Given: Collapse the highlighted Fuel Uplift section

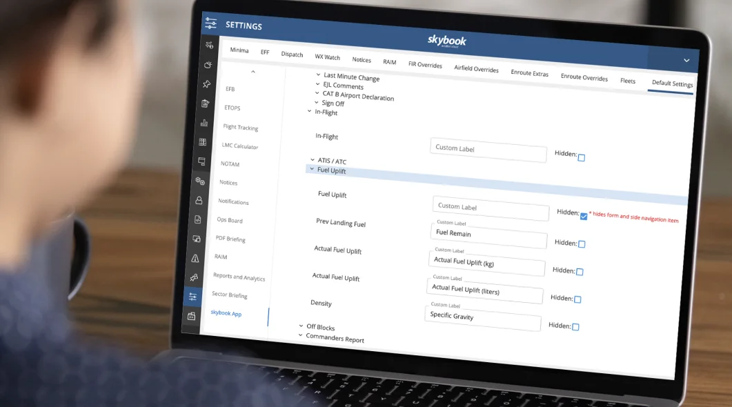Looking at the screenshot, I should tap(312, 169).
